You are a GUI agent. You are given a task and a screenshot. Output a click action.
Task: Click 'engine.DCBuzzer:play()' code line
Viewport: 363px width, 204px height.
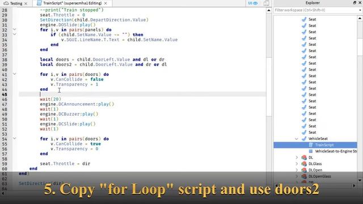coord(69,114)
